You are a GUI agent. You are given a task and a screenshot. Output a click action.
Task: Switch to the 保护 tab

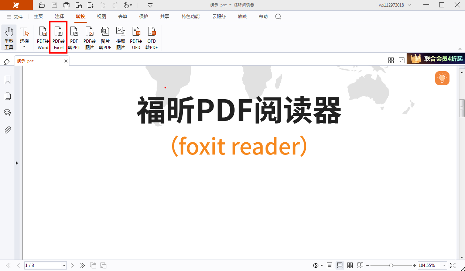pyautogui.click(x=144, y=17)
